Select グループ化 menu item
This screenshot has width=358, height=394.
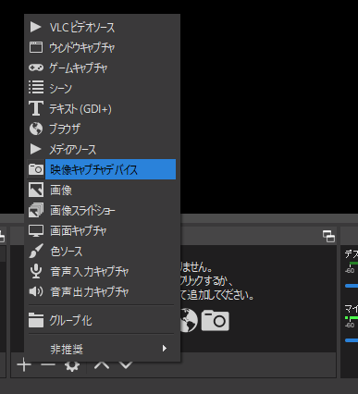(x=102, y=320)
